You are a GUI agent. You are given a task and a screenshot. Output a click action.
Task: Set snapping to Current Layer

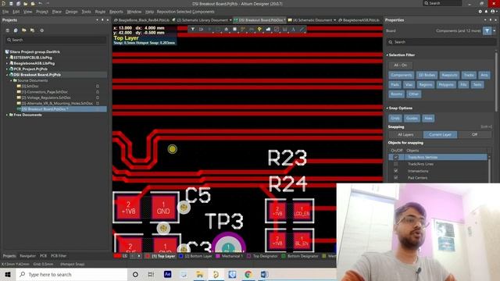pyautogui.click(x=440, y=134)
